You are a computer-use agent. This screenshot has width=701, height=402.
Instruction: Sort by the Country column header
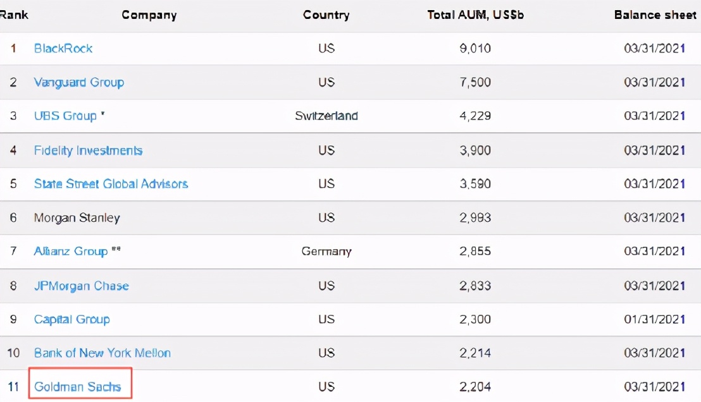click(x=326, y=15)
